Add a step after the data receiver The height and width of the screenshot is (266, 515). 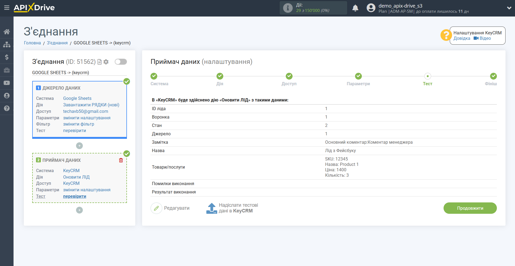[79, 210]
